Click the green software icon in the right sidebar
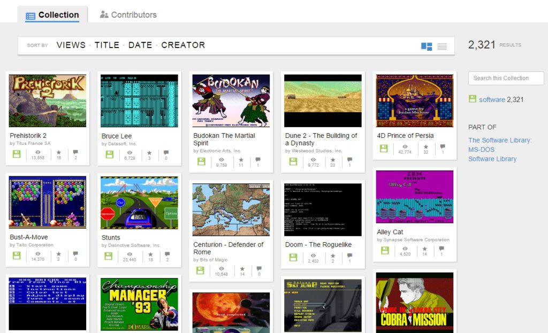The width and height of the screenshot is (548, 333). tap(473, 99)
